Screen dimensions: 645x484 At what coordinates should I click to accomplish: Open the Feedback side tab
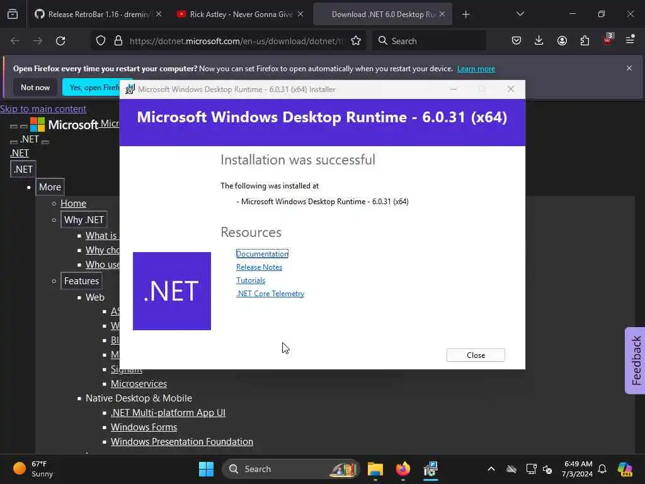pos(635,360)
